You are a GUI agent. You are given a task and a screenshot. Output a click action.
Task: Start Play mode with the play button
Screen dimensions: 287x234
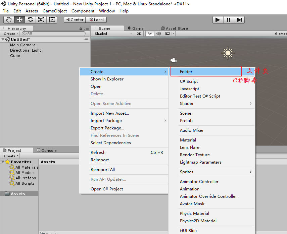218,20
